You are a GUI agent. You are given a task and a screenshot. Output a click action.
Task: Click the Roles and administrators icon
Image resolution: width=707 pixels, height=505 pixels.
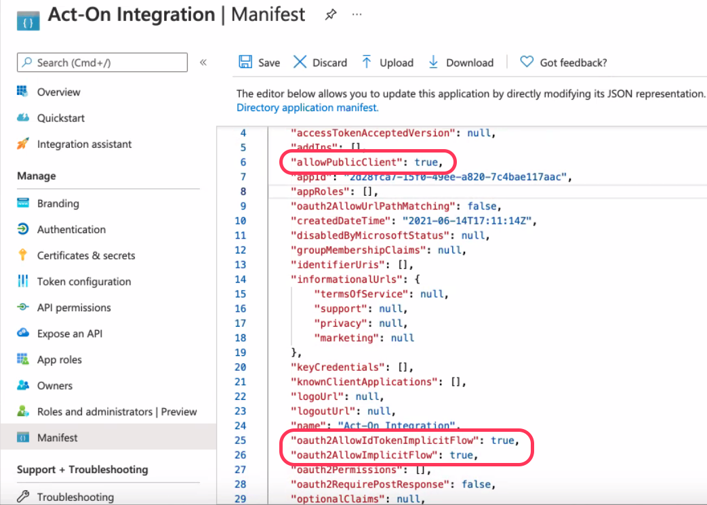tap(22, 411)
